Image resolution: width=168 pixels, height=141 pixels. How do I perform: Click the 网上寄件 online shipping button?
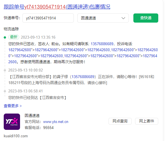pyautogui.click(x=147, y=121)
